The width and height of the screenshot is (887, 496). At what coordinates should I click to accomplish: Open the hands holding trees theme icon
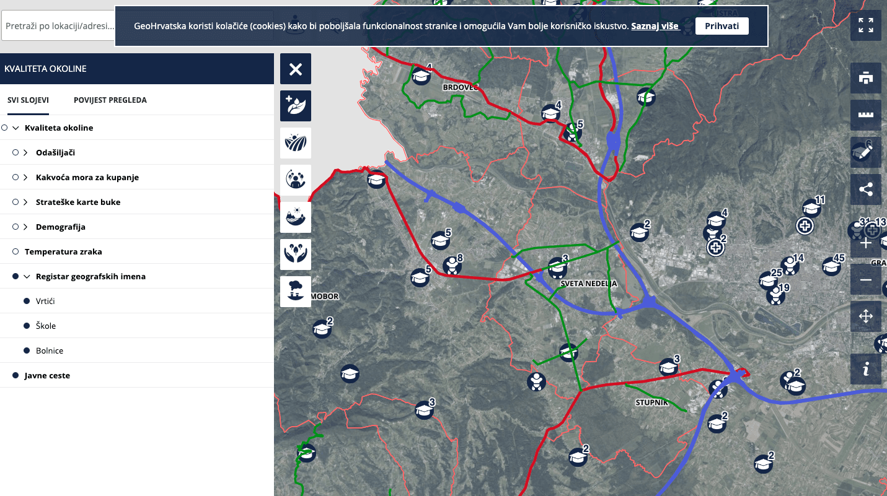(x=296, y=255)
